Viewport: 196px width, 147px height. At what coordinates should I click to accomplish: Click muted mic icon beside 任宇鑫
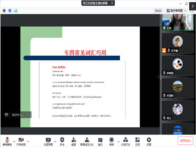coord(169,50)
